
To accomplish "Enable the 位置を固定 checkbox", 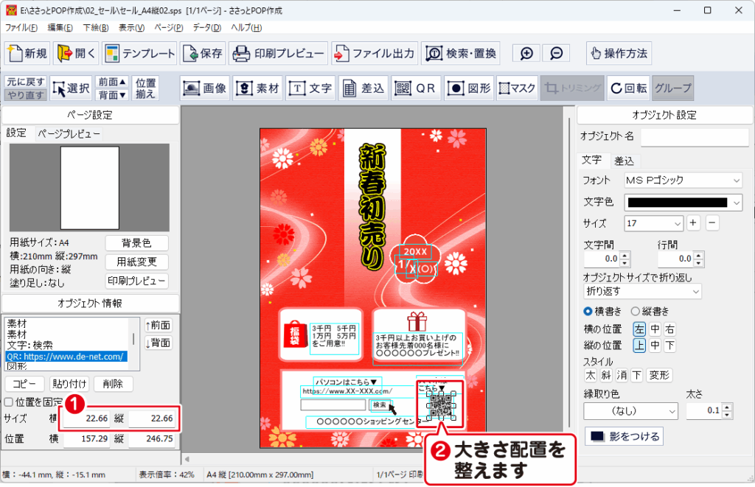I will [x=10, y=402].
